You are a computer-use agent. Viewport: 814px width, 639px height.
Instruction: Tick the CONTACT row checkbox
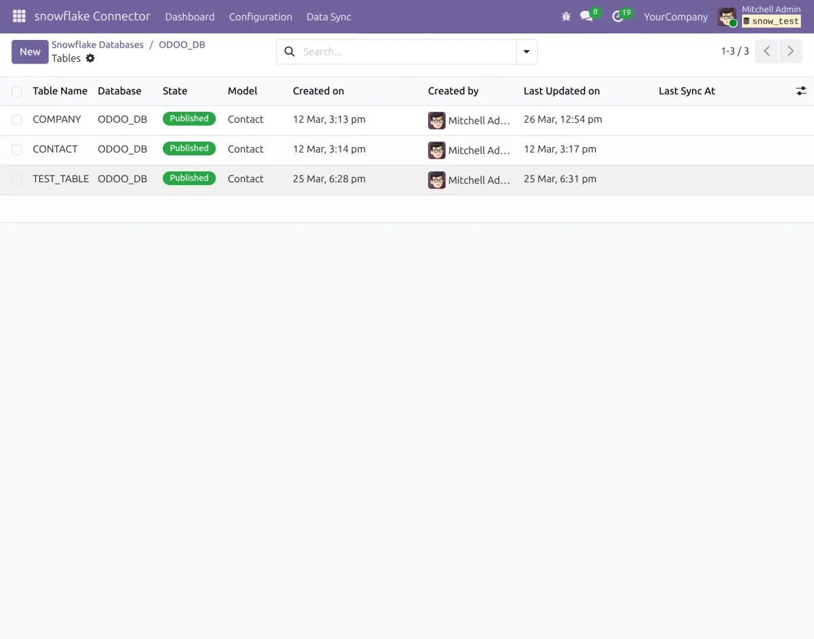click(17, 149)
